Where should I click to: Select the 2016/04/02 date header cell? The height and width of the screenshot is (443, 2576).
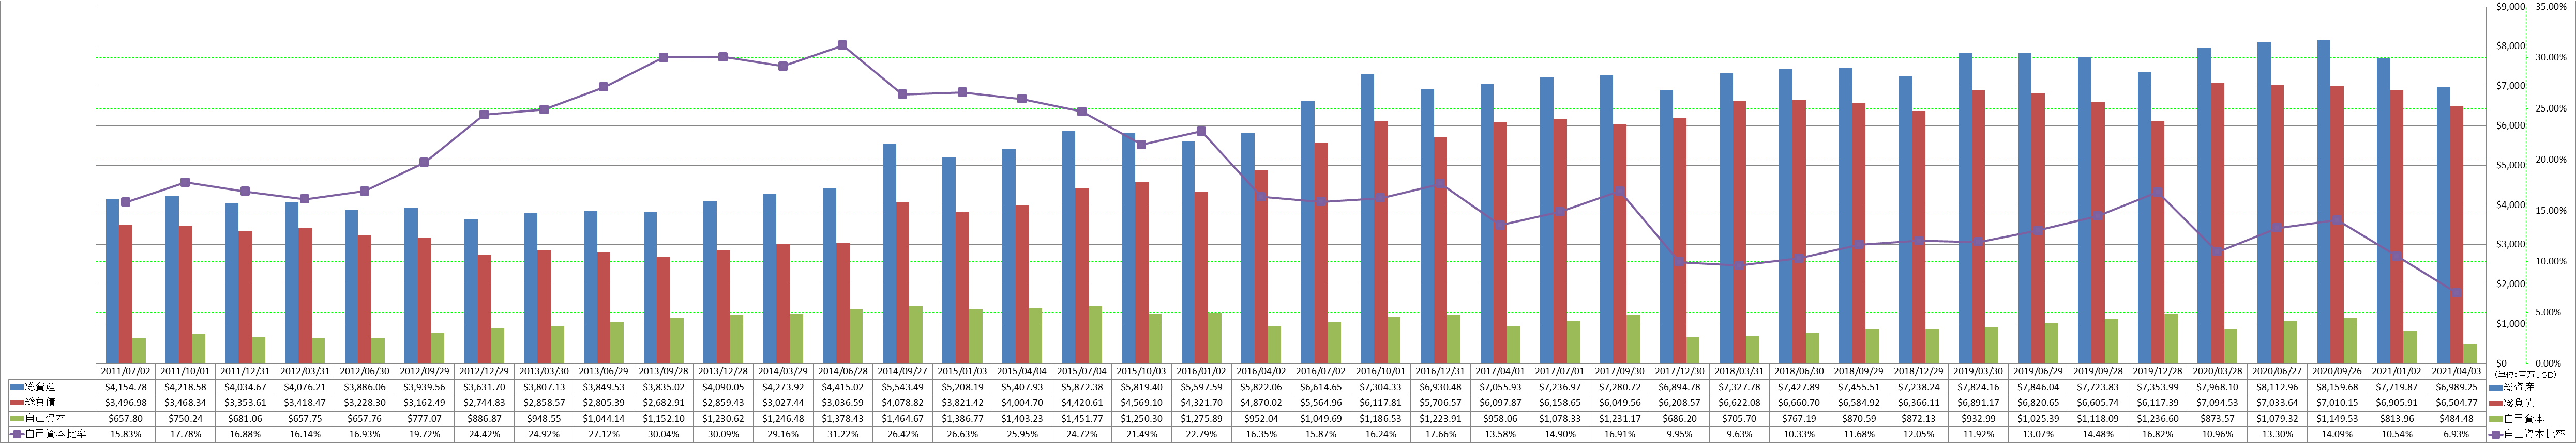coord(1261,371)
